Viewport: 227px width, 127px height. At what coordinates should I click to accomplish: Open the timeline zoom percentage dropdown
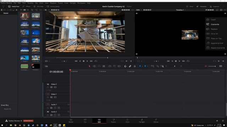click(x=139, y=10)
